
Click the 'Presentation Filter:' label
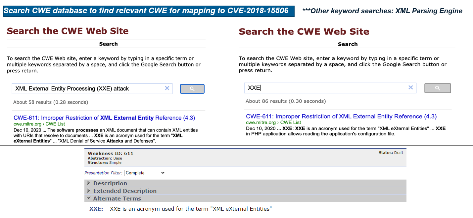(104, 173)
